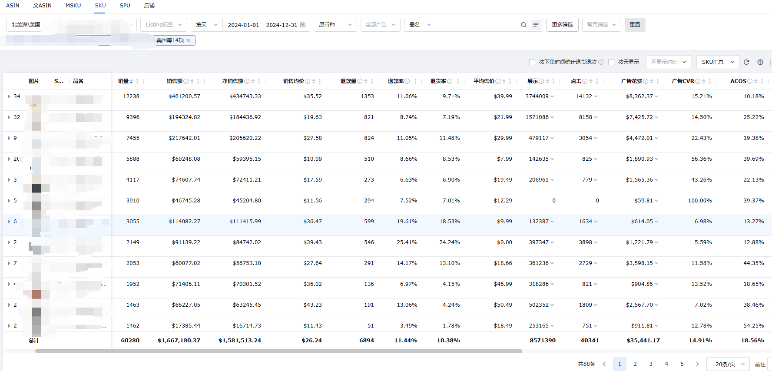Viewport: 772px width, 371px height.
Task: Click the search magnifier icon
Action: click(524, 25)
